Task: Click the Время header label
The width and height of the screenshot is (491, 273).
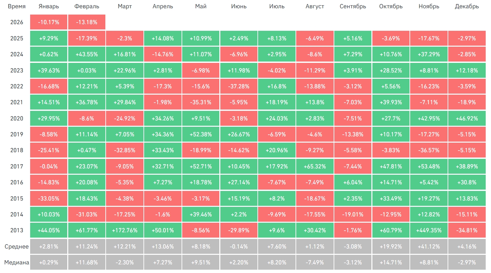Action: pos(17,6)
